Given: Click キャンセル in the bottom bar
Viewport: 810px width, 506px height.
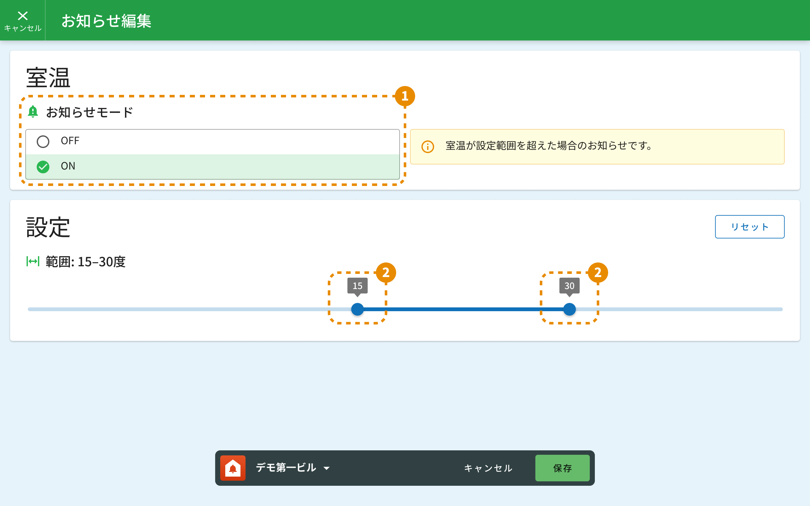Looking at the screenshot, I should pyautogui.click(x=488, y=468).
